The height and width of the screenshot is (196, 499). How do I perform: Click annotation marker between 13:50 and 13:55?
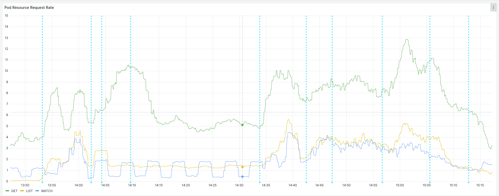42,182
